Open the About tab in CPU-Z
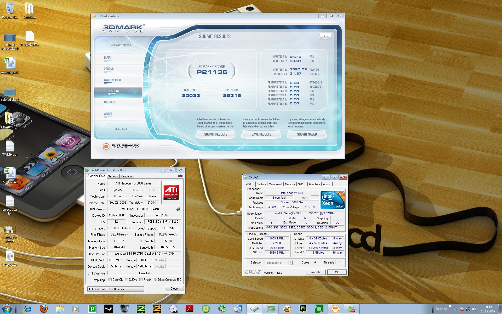 click(x=327, y=184)
